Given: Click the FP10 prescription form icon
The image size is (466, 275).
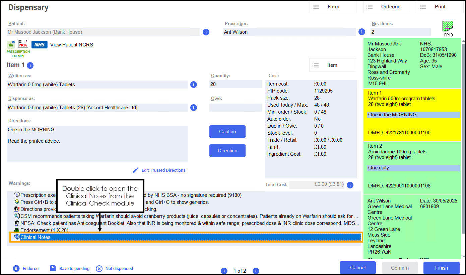Looking at the screenshot, I should 448,26.
